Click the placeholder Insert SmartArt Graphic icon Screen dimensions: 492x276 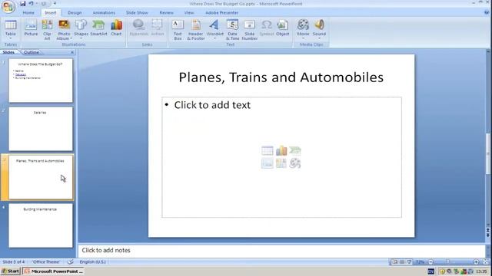tap(295, 151)
